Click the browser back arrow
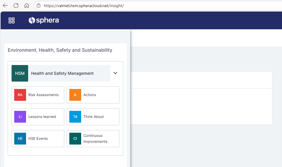 point(5,6)
